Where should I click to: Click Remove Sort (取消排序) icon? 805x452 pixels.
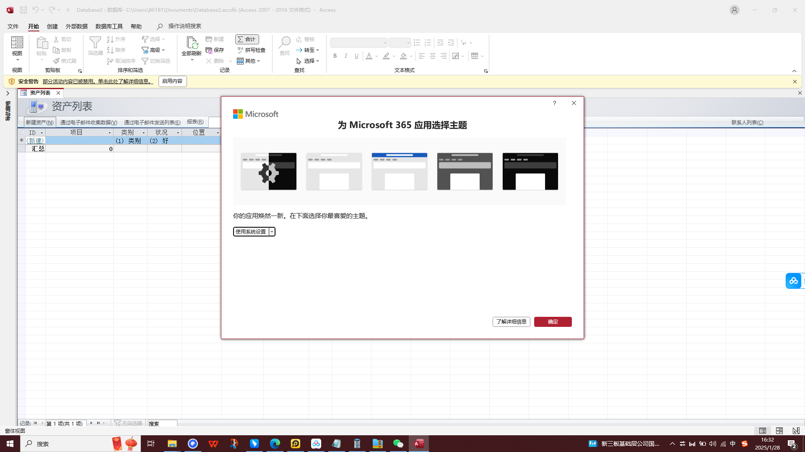point(110,61)
